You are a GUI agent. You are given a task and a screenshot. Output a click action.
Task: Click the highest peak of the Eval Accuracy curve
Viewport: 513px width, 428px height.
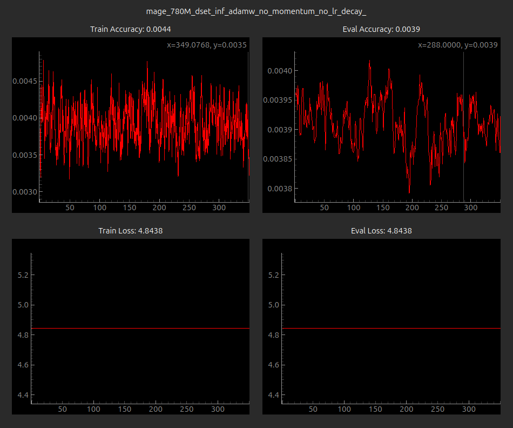tap(370, 61)
